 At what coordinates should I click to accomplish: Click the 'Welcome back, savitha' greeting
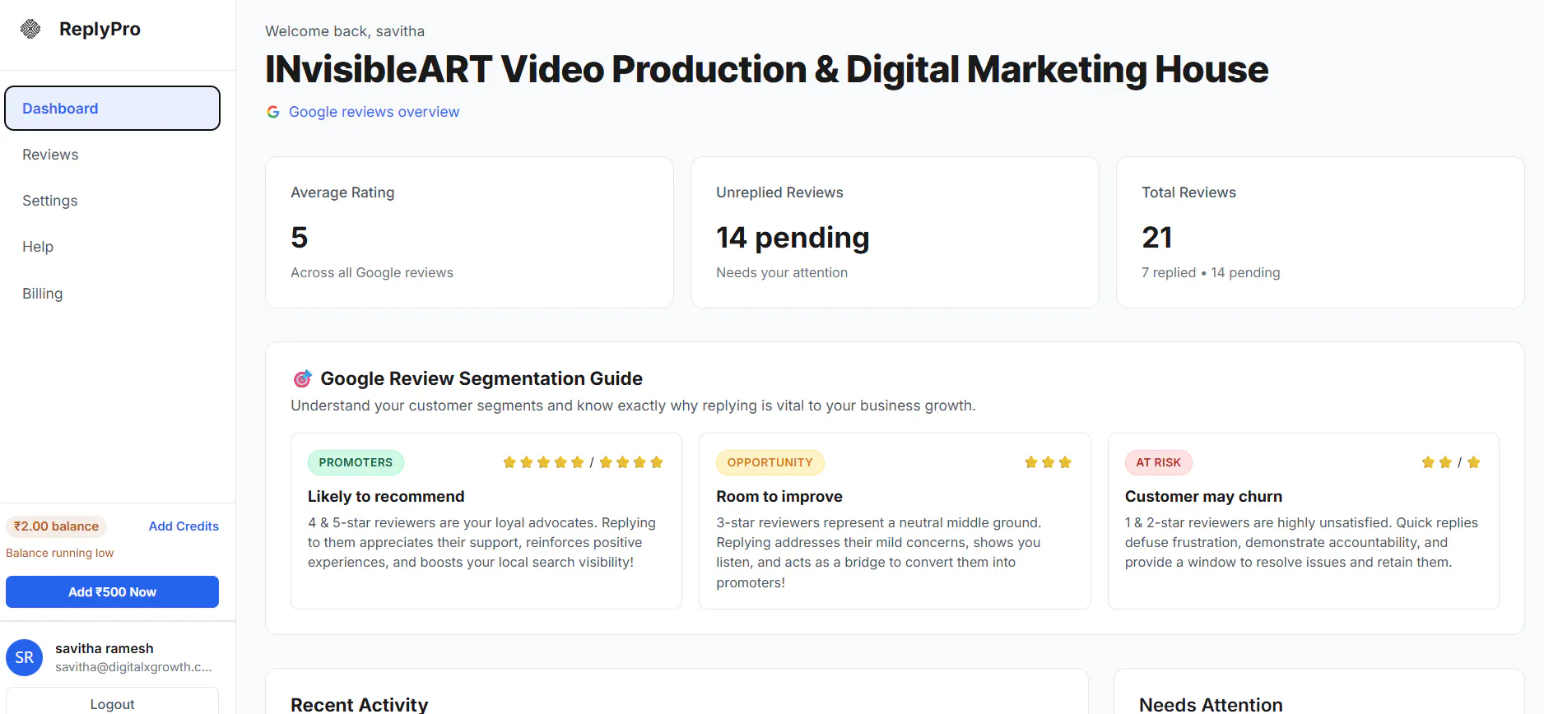(x=345, y=31)
